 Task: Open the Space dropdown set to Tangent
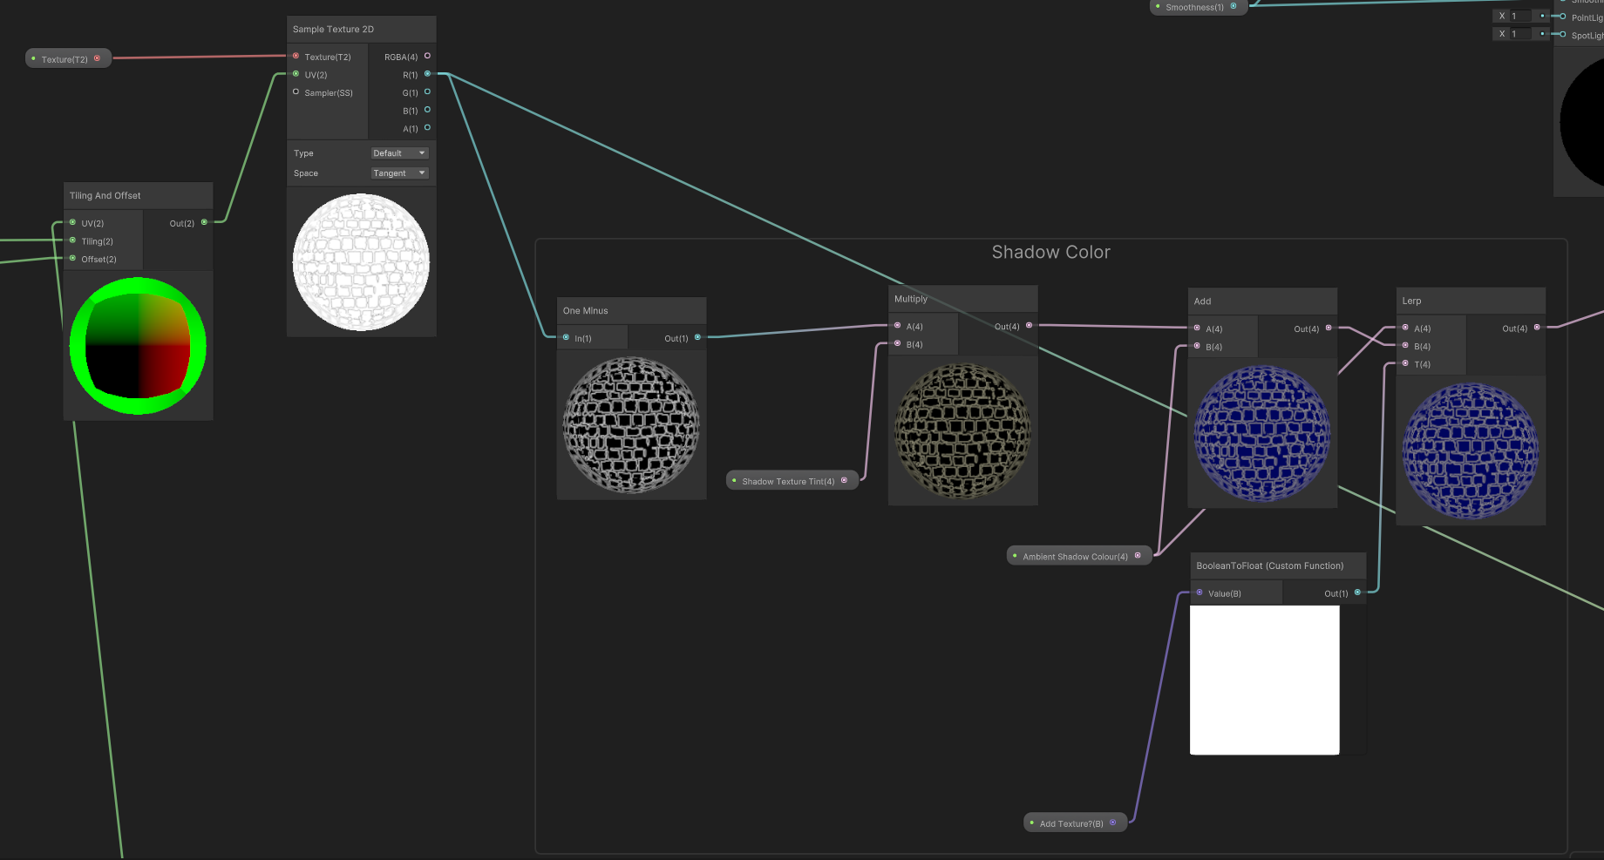tap(399, 173)
